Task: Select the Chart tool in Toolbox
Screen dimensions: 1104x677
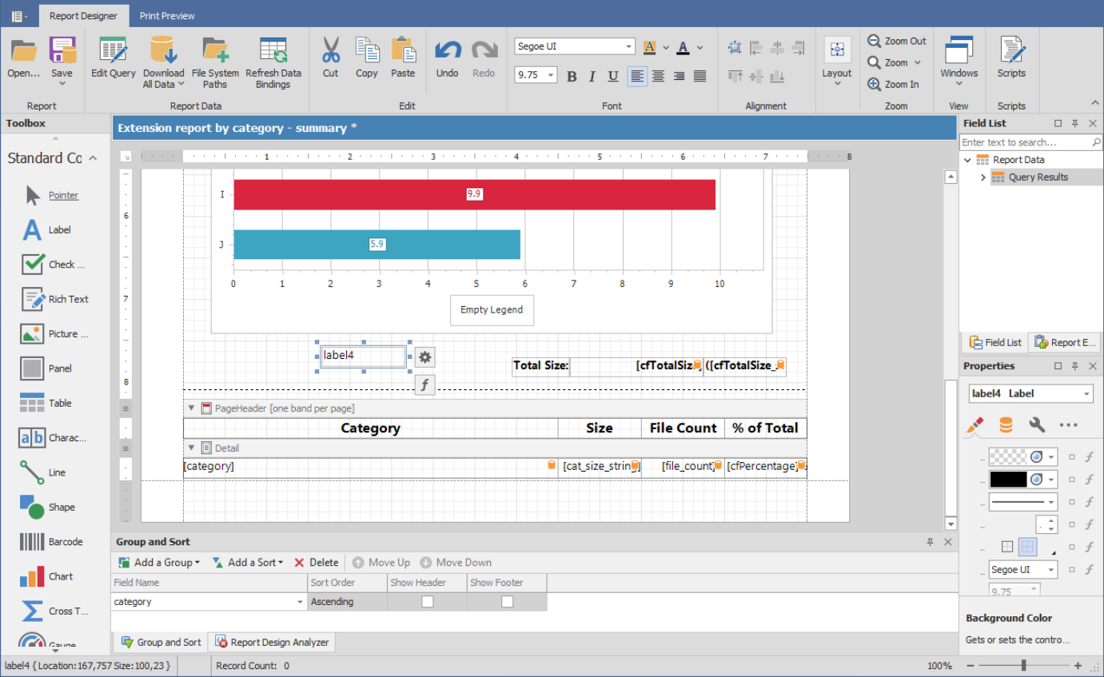Action: click(32, 576)
